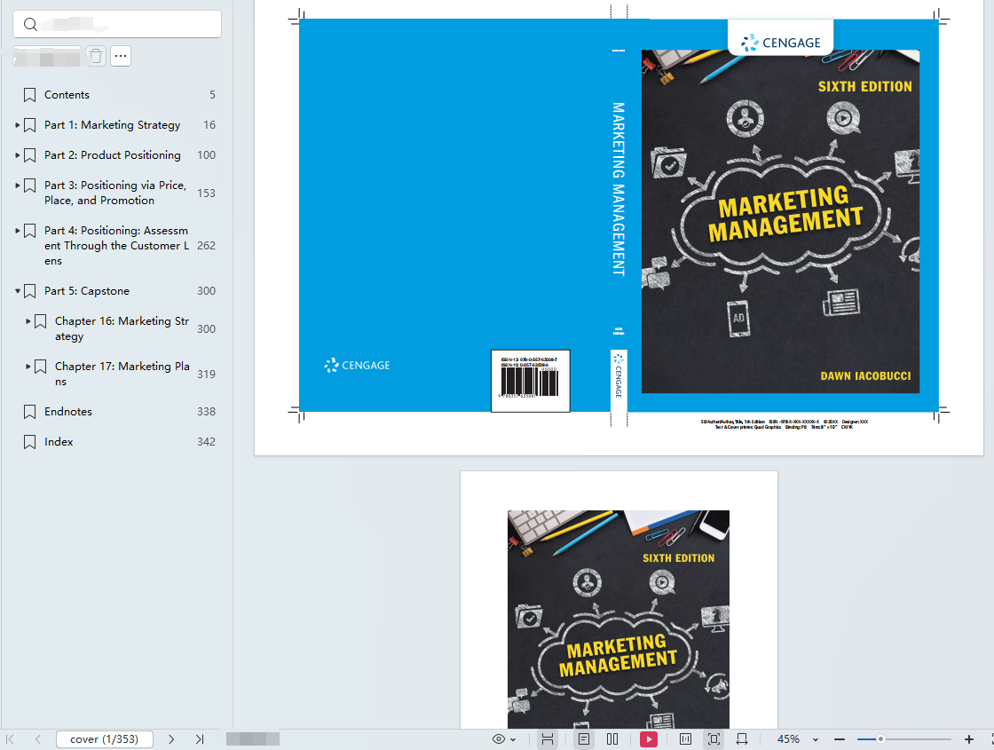The height and width of the screenshot is (750, 994).
Task: Click the bookmark icon beside Index
Action: coord(30,442)
